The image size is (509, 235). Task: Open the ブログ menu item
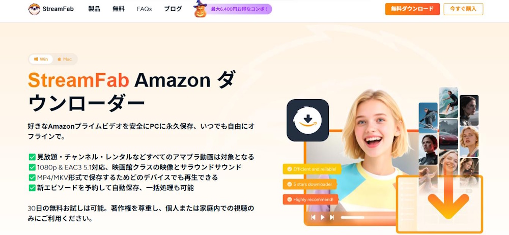173,9
